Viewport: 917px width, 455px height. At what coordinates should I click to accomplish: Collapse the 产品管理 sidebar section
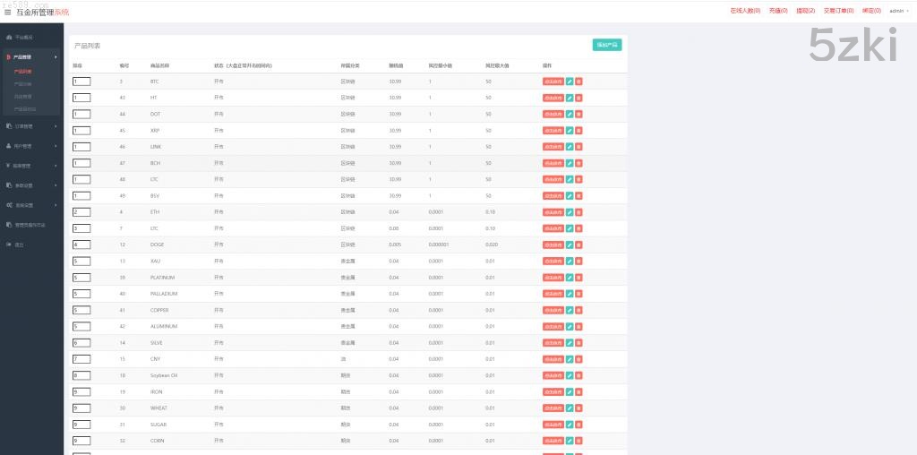tap(30, 57)
